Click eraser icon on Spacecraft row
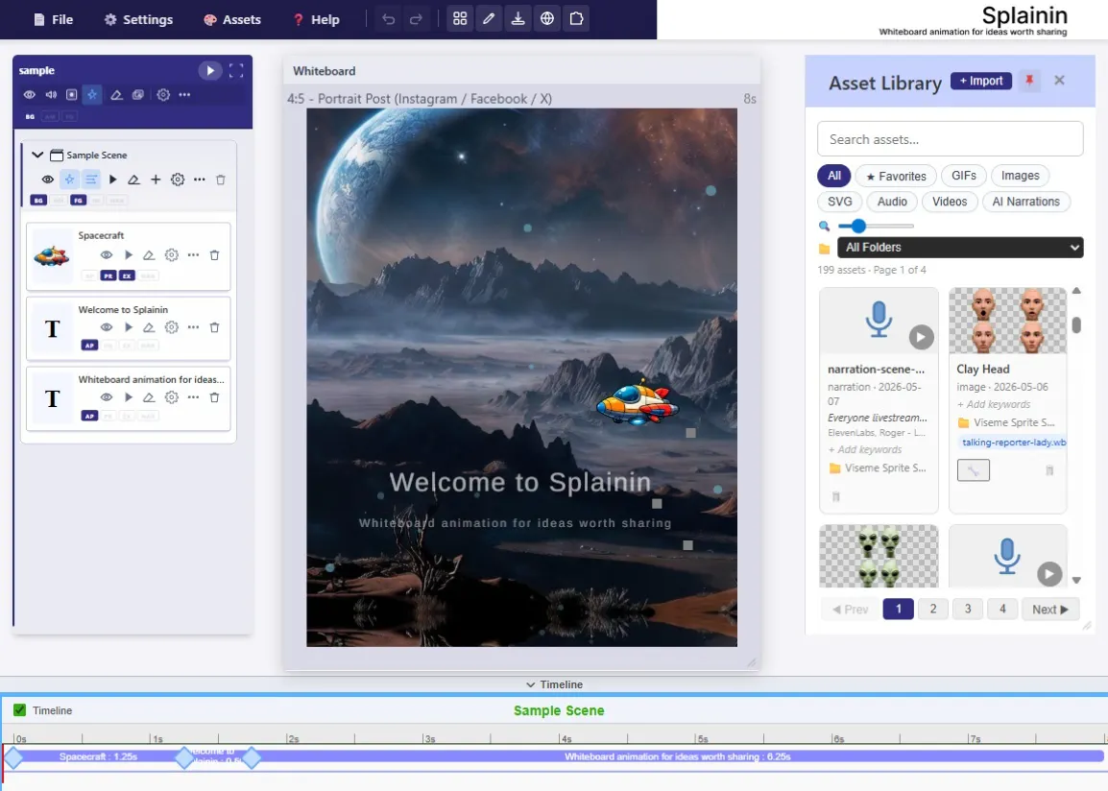This screenshot has width=1108, height=791. coord(149,255)
